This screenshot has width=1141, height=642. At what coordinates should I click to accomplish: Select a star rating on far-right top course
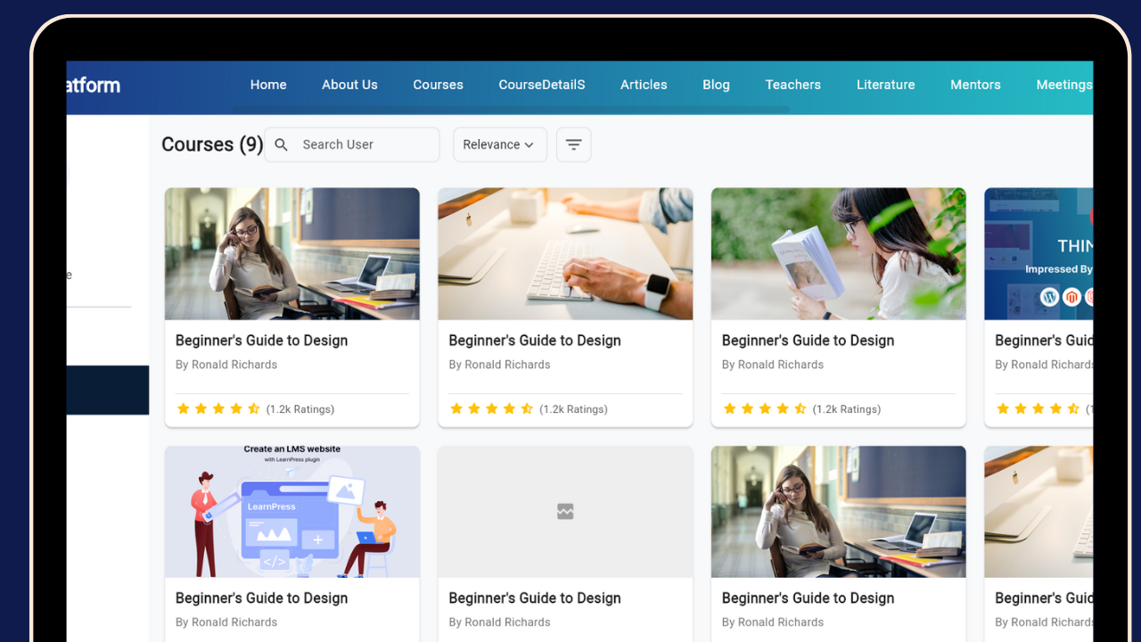point(1038,408)
